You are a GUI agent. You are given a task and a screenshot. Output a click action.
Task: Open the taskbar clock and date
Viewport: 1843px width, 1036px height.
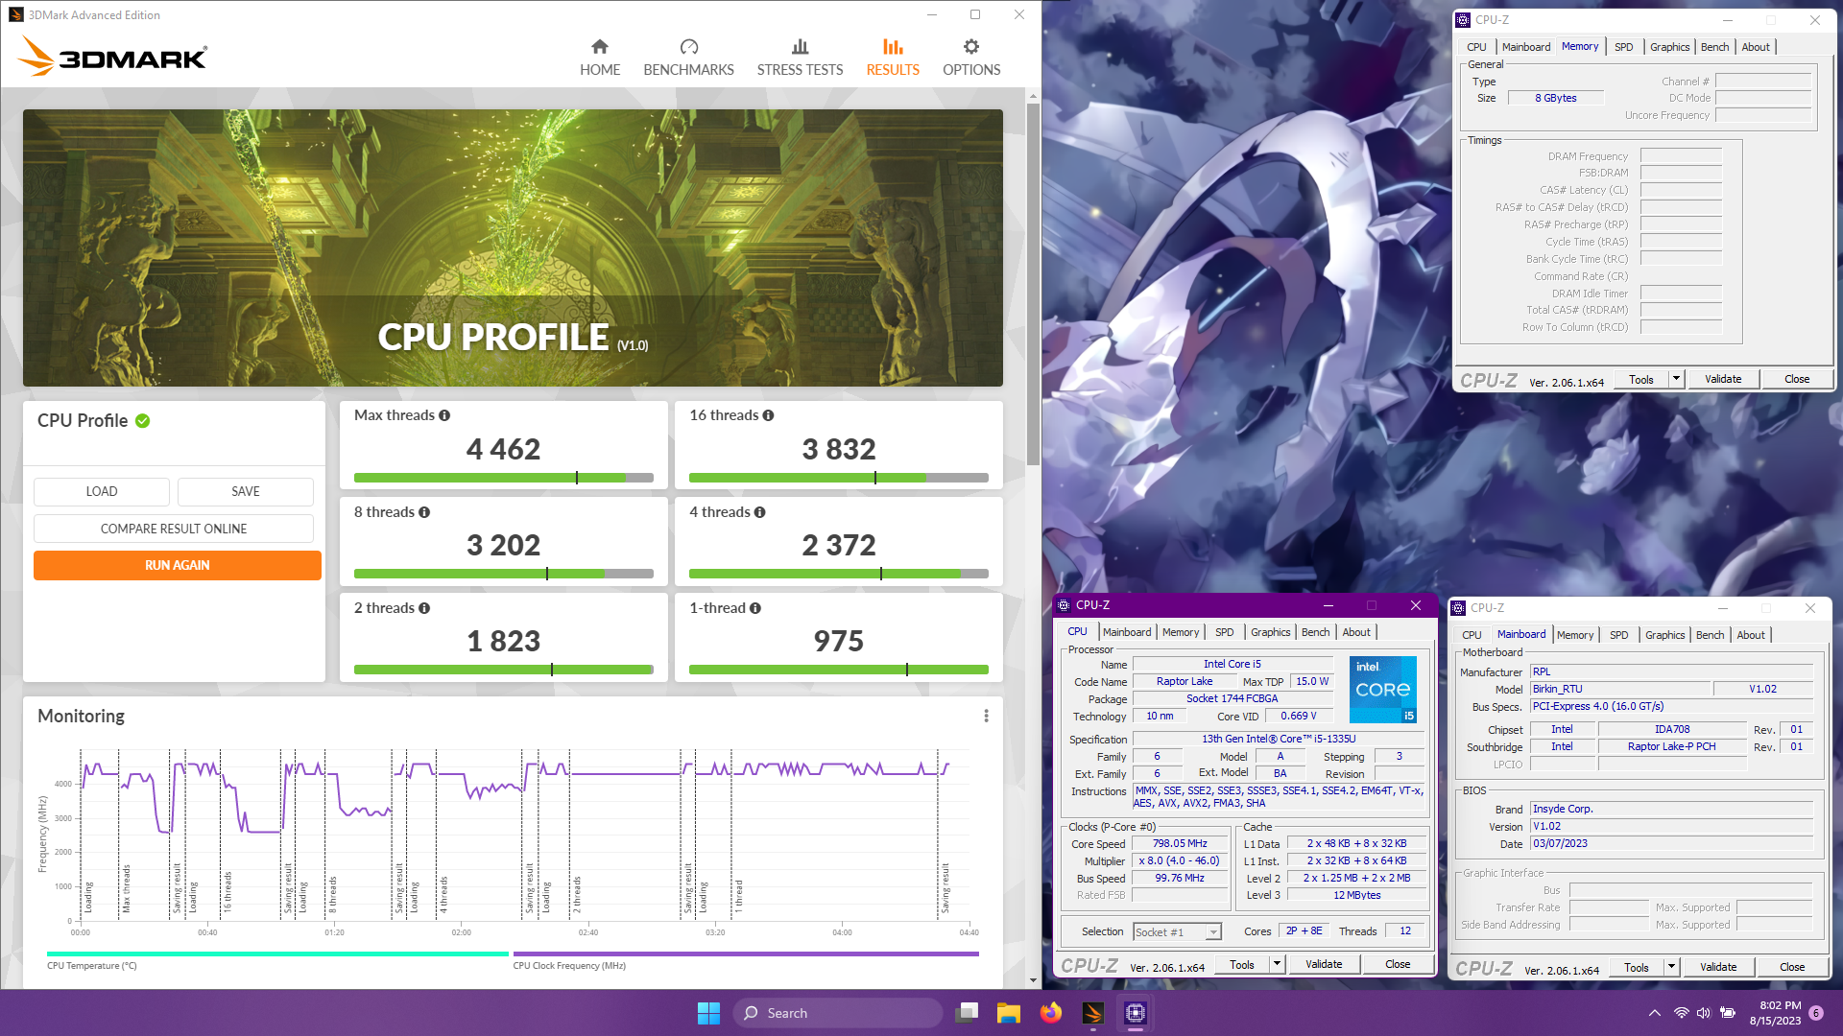coord(1775,1013)
